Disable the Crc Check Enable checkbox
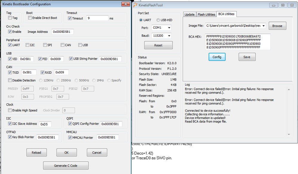The width and height of the screenshot is (298, 174). pyautogui.click(x=10, y=32)
